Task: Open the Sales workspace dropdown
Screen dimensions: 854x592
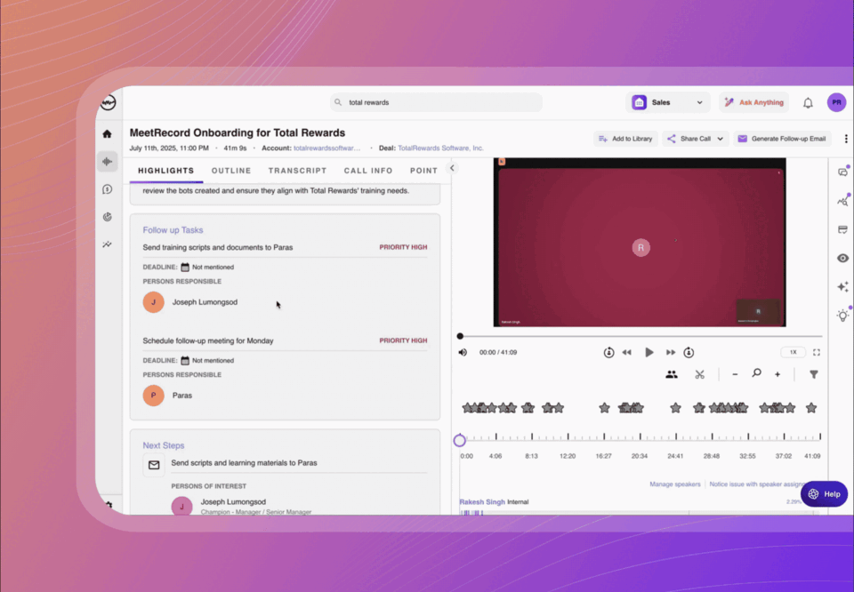Action: click(x=668, y=102)
